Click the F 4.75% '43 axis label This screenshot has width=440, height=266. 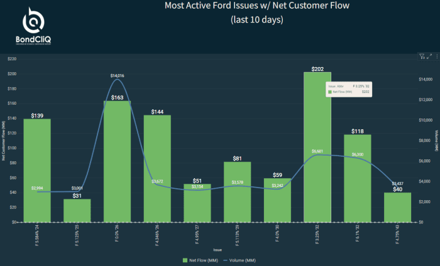coord(397,234)
